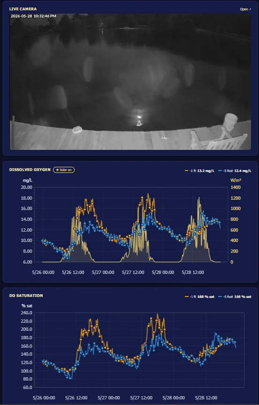Click the 5/27 12:00 label on DO Saturation axis
Image resolution: width=259 pixels, height=405 pixels.
point(141,398)
